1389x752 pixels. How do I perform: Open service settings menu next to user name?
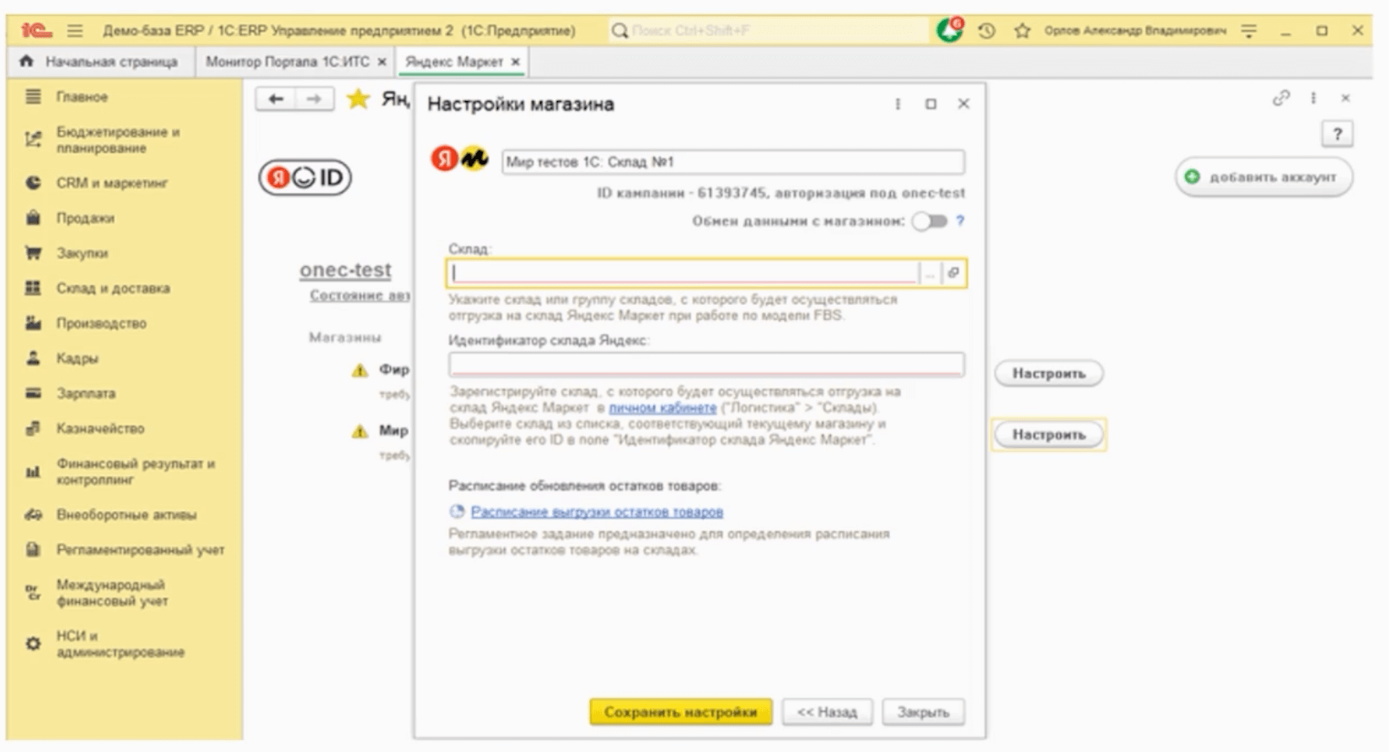pyautogui.click(x=1249, y=30)
